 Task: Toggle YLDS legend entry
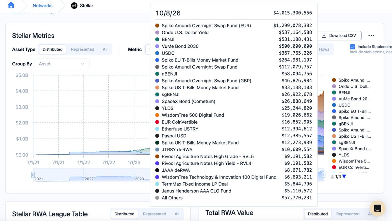341,155
